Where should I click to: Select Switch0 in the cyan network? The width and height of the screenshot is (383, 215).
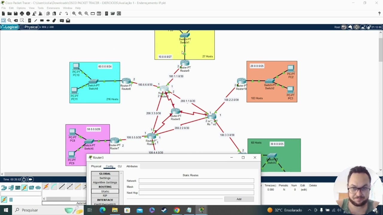coord(93,82)
